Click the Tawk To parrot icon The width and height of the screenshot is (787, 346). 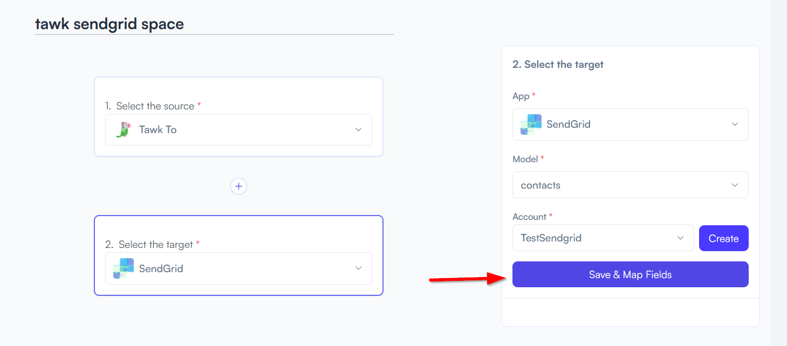(x=124, y=130)
